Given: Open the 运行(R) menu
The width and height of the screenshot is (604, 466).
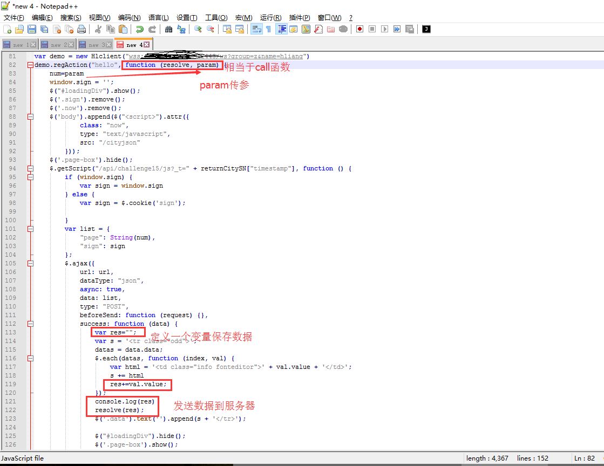Looking at the screenshot, I should tap(270, 18).
